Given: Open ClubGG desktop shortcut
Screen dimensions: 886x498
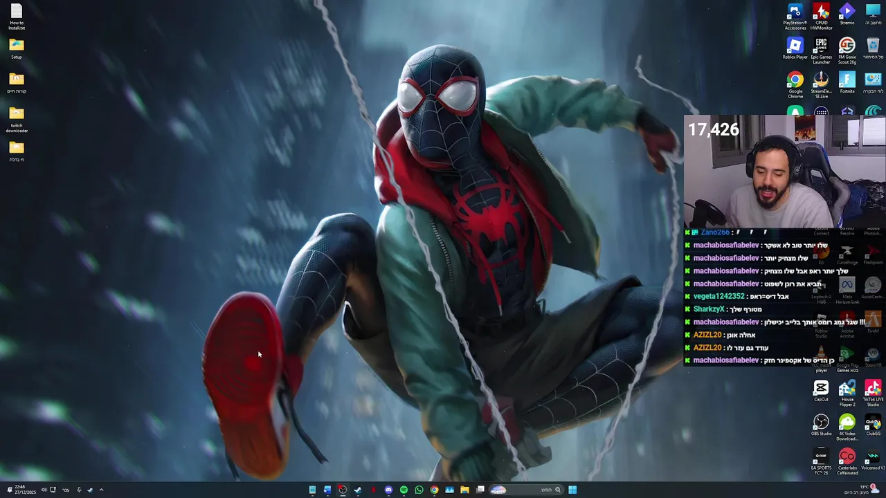Looking at the screenshot, I should coord(873,425).
